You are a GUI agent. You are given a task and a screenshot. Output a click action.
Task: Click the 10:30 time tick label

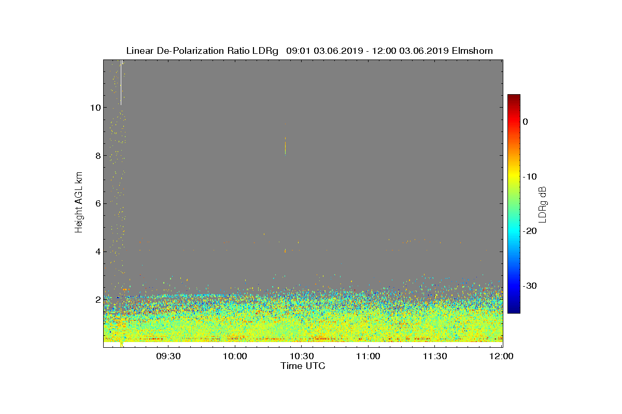tap(302, 357)
